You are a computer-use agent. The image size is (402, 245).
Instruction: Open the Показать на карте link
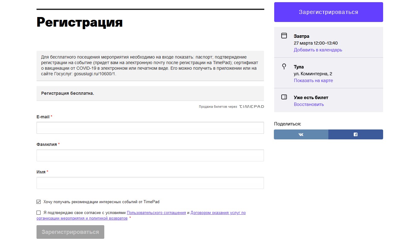click(313, 81)
